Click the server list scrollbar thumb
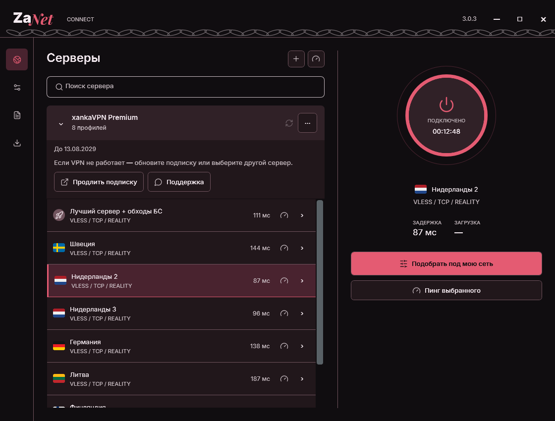555x421 pixels. 320,282
